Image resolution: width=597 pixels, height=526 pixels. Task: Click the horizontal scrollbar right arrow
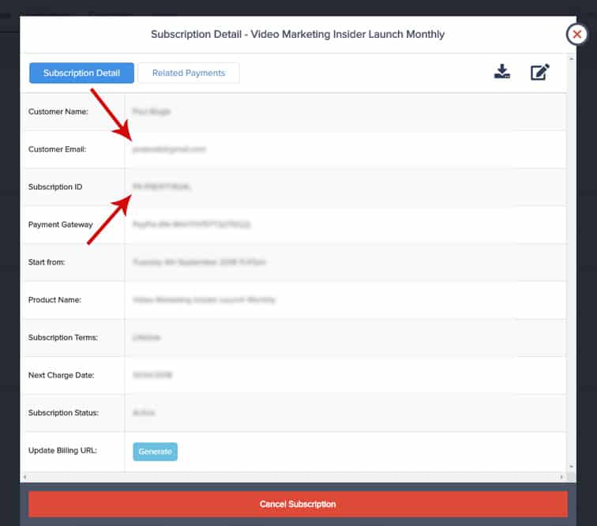tap(562, 477)
